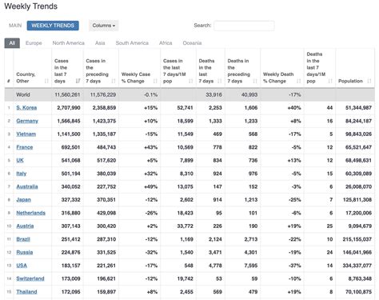379x300 pixels.
Task: Sort by Cases in the preceding 7 days
Action: point(114,81)
